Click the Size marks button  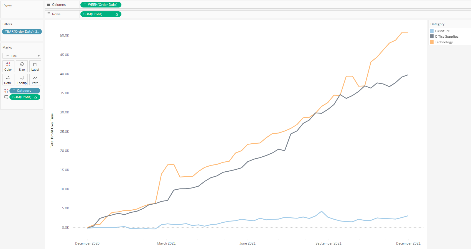22,66
